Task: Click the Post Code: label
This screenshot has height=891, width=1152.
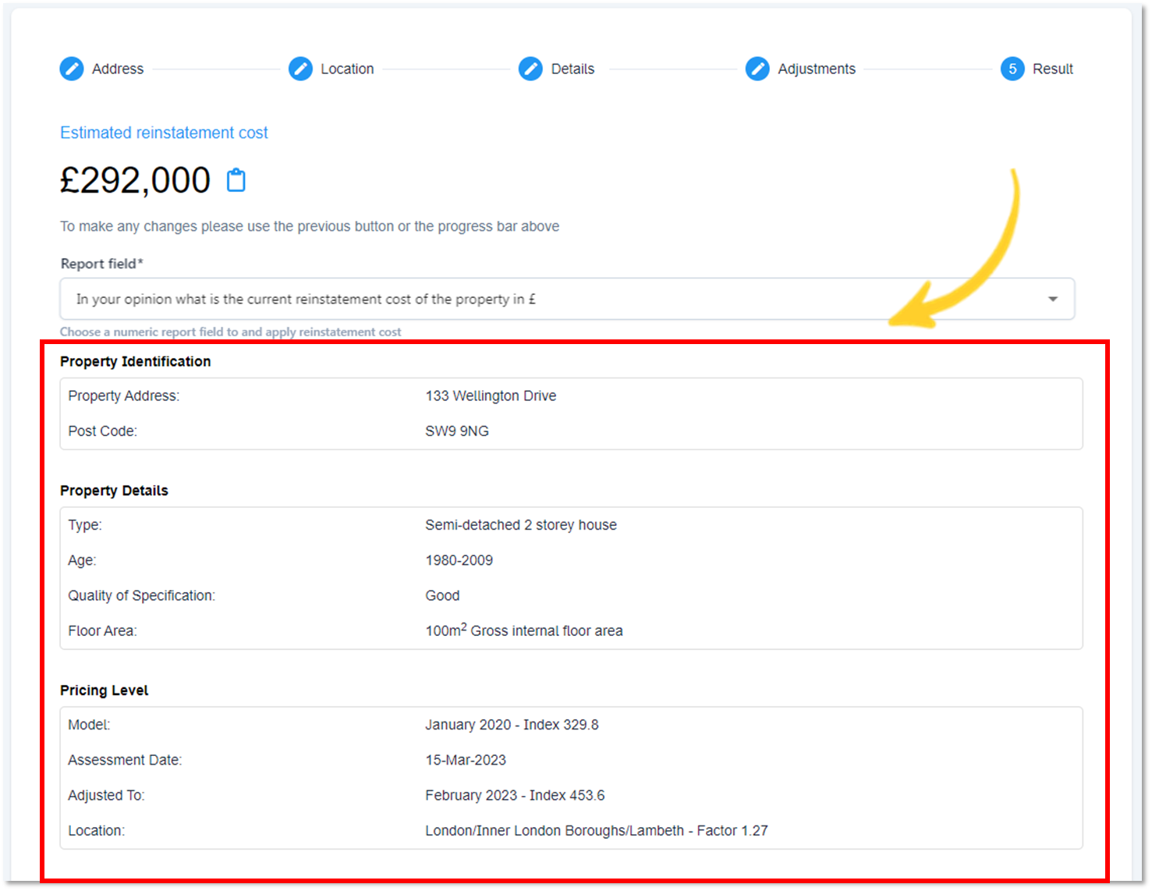Action: pos(102,431)
